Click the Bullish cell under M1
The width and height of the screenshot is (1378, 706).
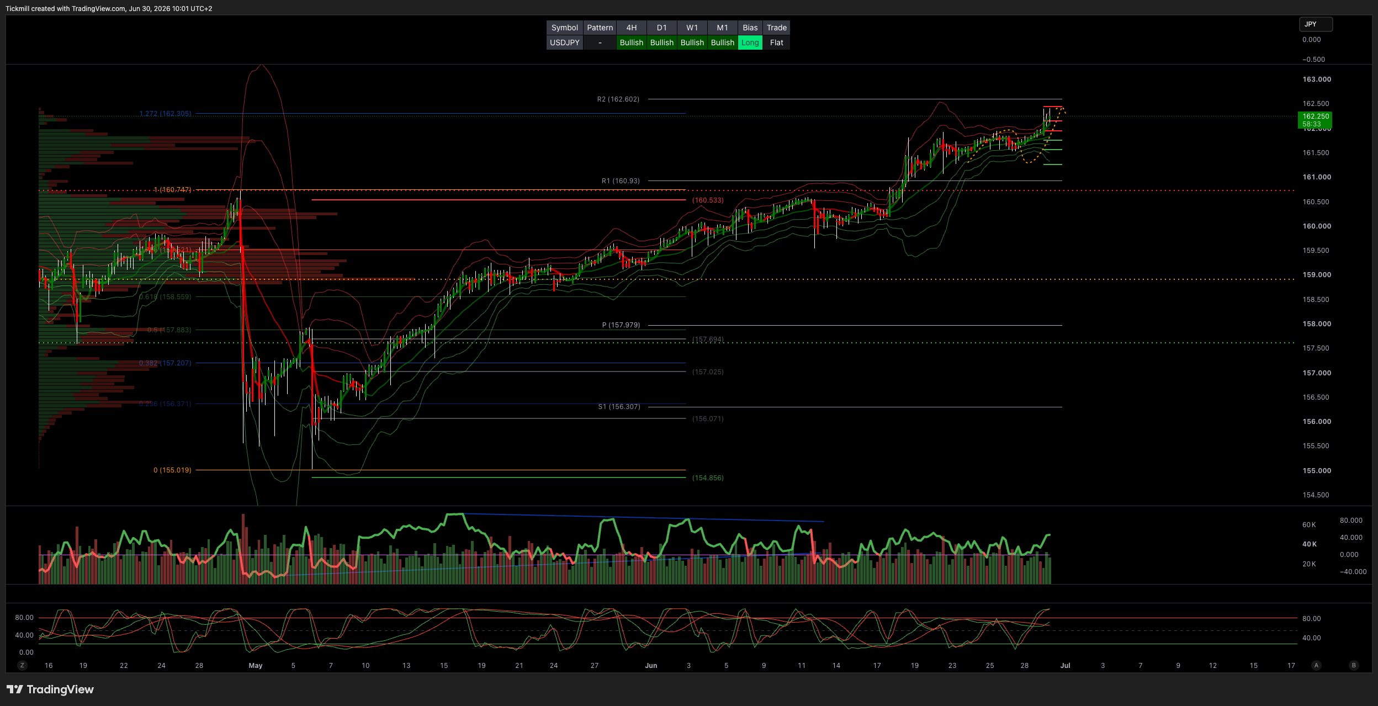pyautogui.click(x=723, y=43)
